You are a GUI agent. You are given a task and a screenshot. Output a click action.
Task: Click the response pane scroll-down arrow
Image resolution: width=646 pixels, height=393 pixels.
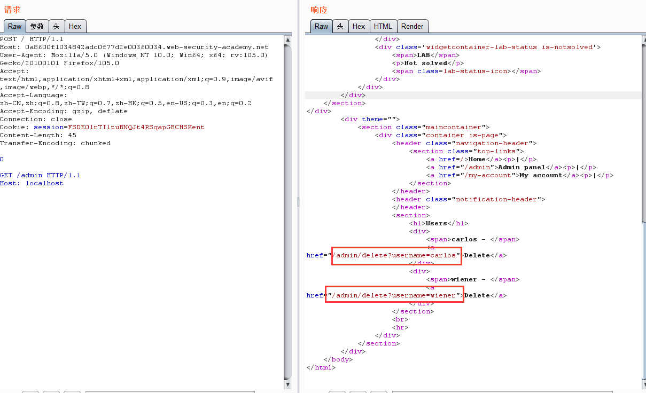tap(641, 384)
